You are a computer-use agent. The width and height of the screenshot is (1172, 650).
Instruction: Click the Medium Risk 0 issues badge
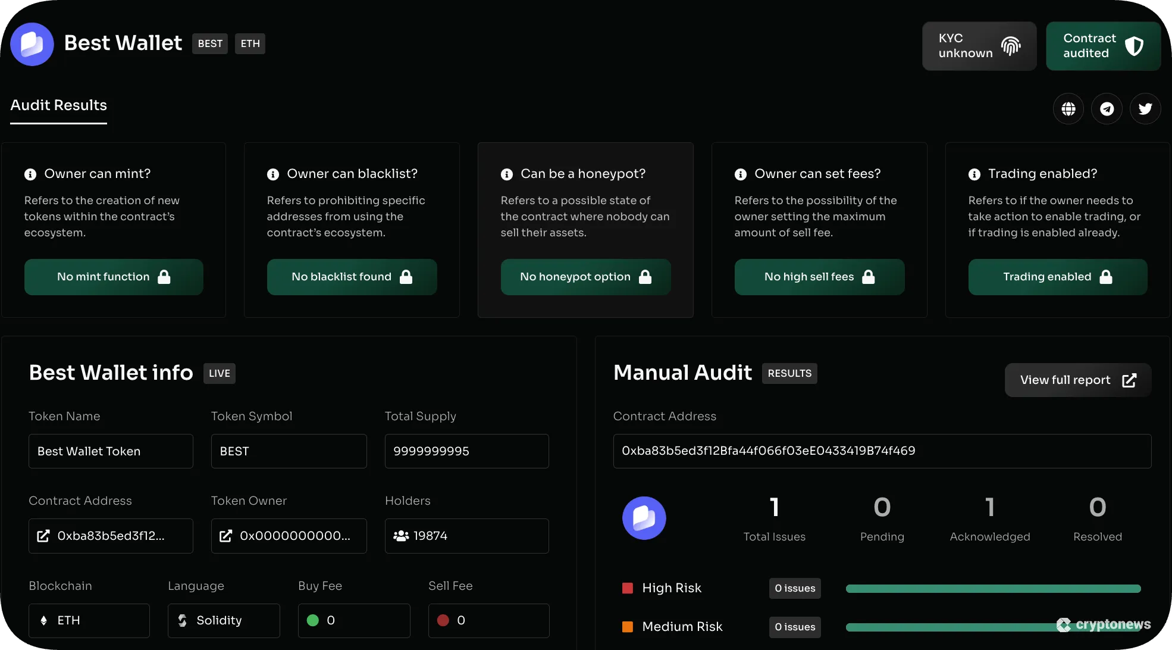795,627
